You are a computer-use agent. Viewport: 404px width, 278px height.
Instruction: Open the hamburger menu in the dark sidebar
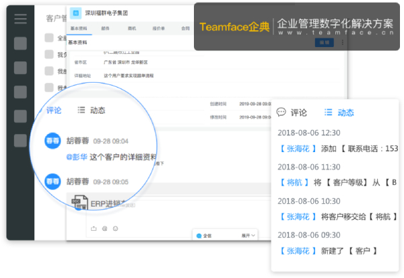(21, 19)
